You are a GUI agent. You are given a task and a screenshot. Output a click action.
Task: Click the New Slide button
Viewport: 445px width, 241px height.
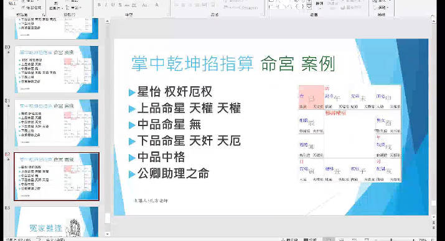(55, 6)
